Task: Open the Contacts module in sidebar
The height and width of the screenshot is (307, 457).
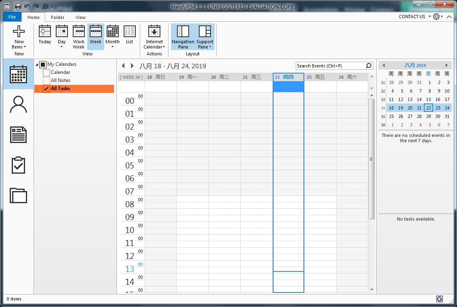Action: coord(18,104)
